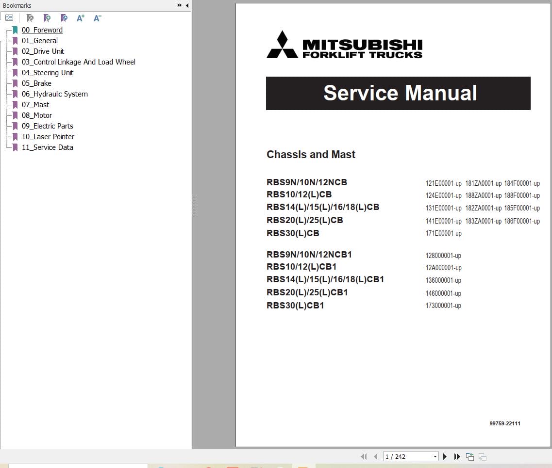Click the delete bookmark icon

(x=30, y=18)
